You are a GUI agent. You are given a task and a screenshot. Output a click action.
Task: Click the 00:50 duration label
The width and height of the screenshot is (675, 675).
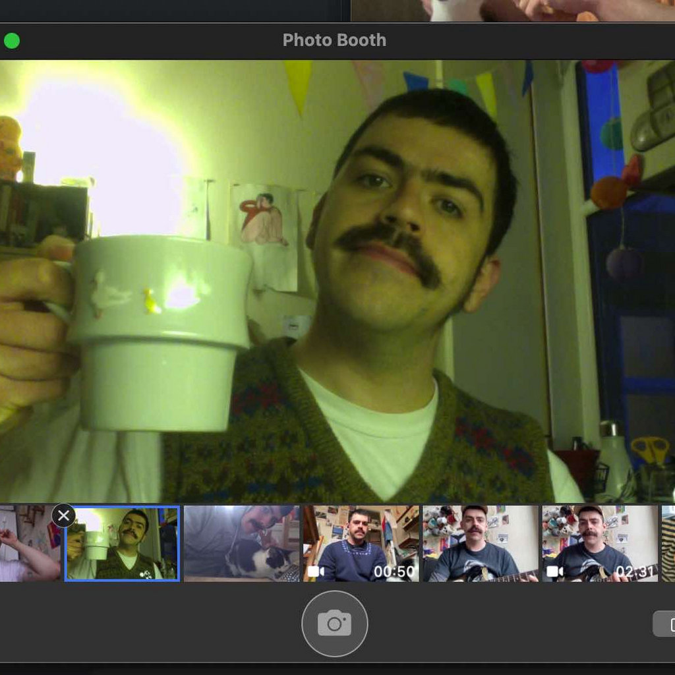[394, 572]
